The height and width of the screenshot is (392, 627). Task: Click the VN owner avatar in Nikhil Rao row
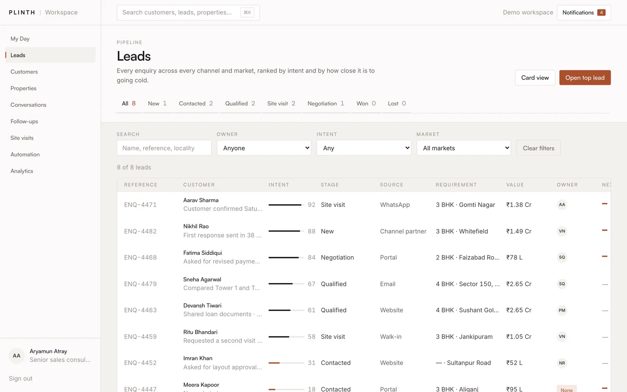(x=562, y=231)
